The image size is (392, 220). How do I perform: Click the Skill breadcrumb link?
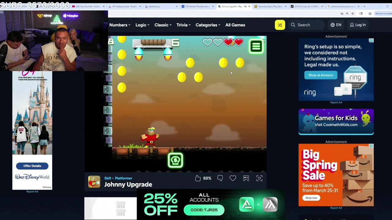point(107,178)
